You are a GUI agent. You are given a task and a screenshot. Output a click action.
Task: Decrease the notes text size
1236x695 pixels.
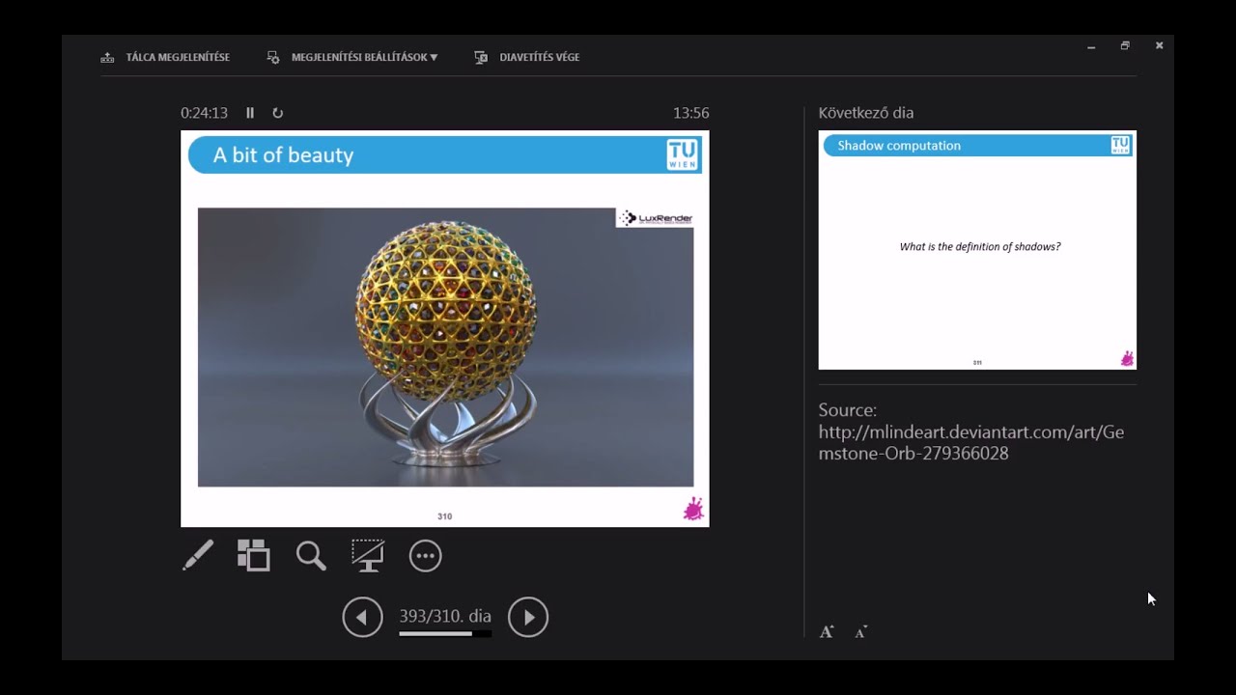tap(859, 631)
